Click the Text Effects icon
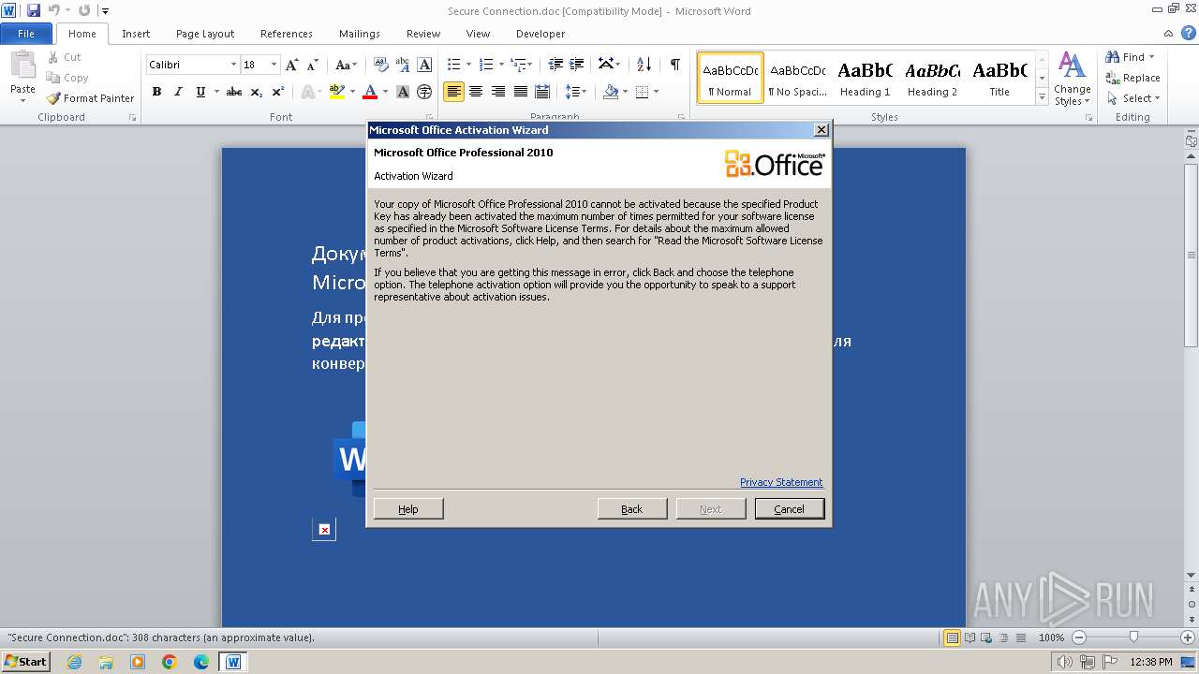The height and width of the screenshot is (674, 1199). click(x=307, y=92)
